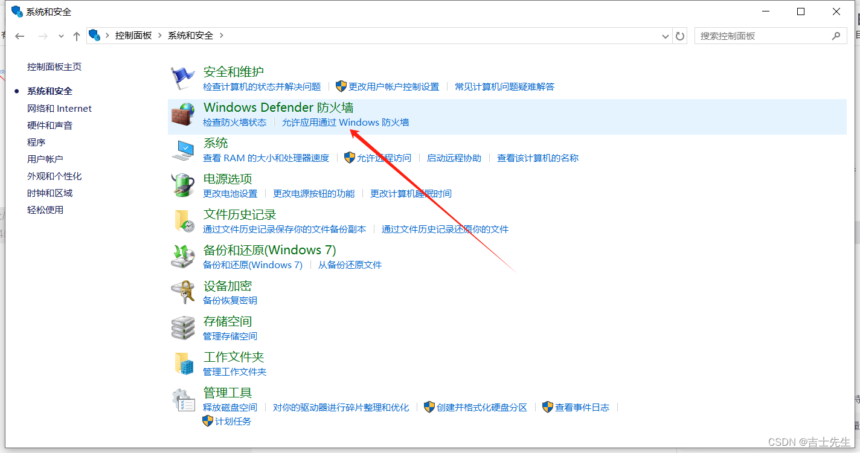Expand the address bar history dropdown
The height and width of the screenshot is (453, 860).
pos(666,36)
